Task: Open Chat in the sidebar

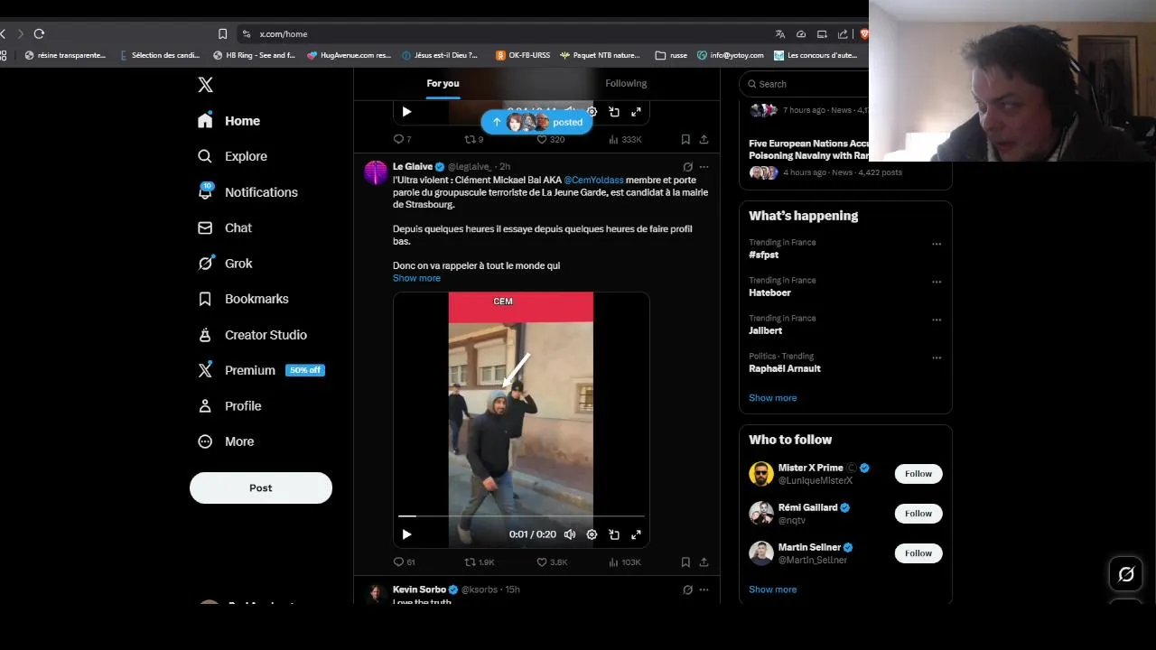Action: tap(226, 227)
